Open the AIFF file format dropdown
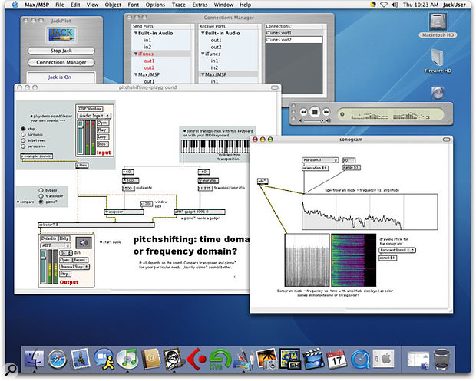476x381 pixels. 55,245
